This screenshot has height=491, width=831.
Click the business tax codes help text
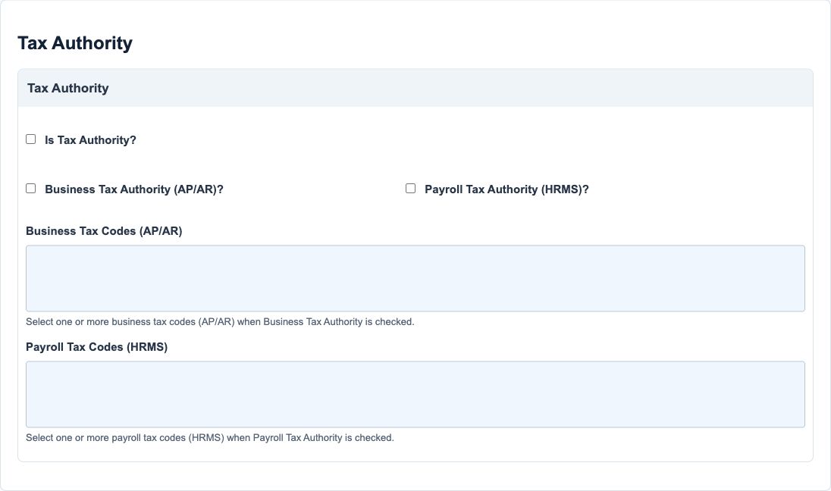(220, 321)
